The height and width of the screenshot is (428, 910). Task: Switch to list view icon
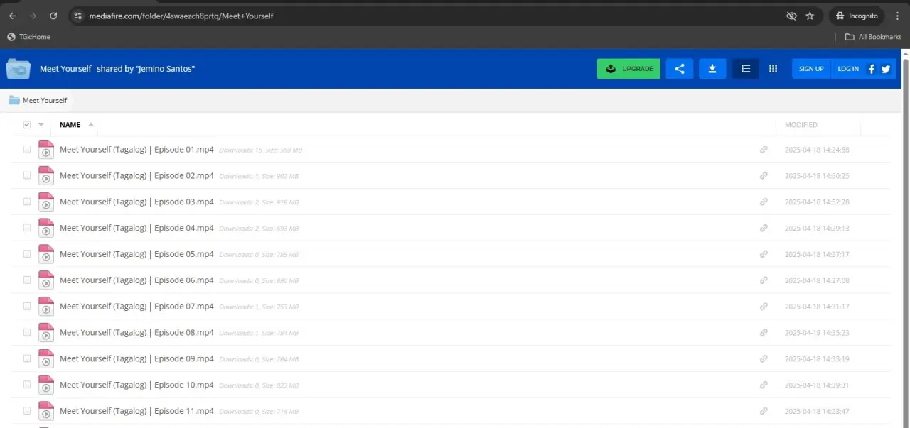coord(746,69)
